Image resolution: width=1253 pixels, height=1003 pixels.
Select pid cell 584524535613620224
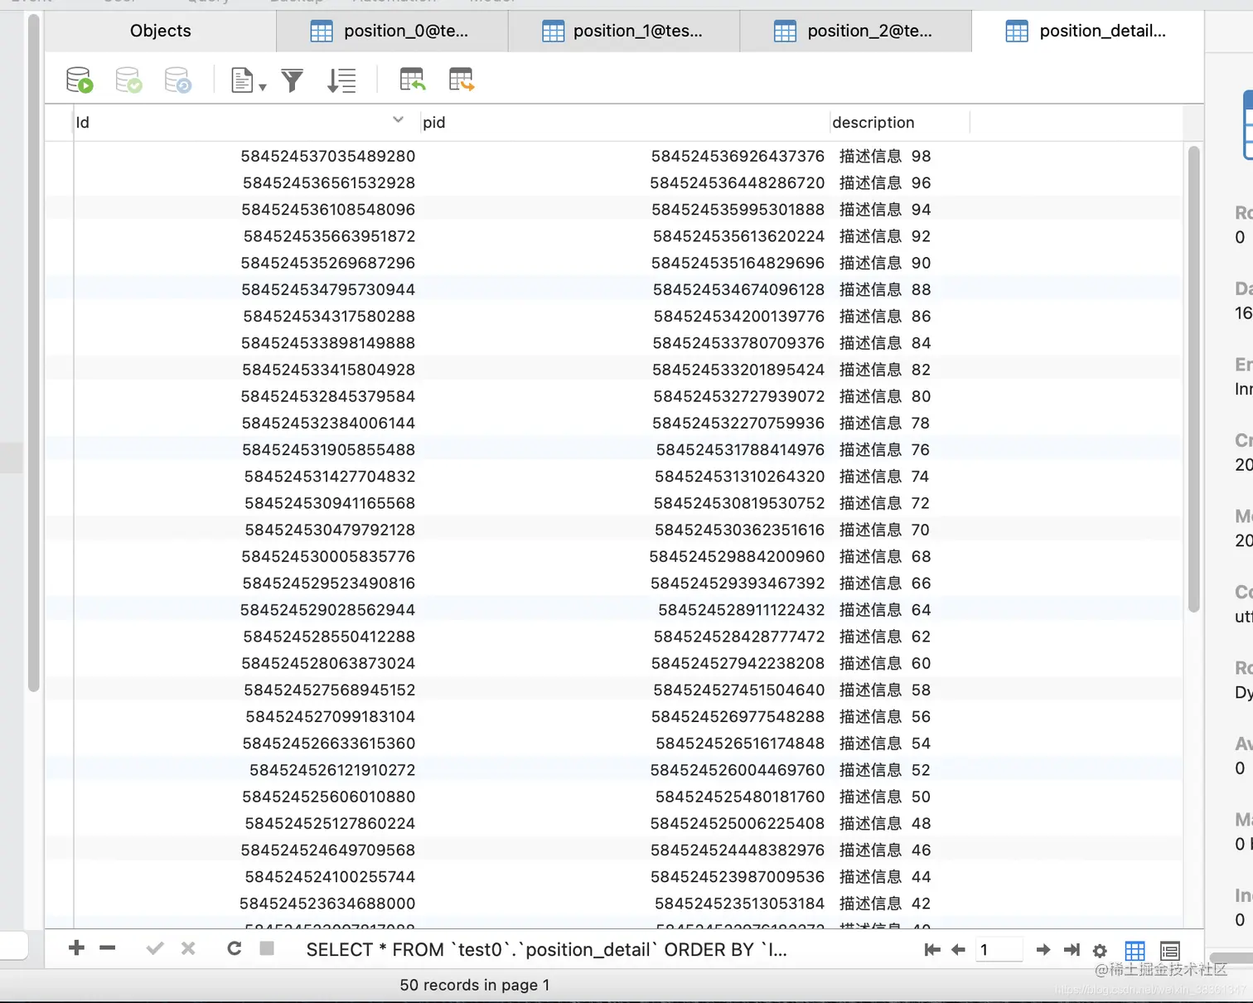pyautogui.click(x=625, y=236)
